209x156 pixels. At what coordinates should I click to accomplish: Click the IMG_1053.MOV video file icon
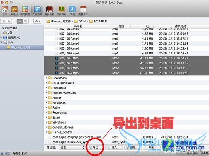(56, 68)
